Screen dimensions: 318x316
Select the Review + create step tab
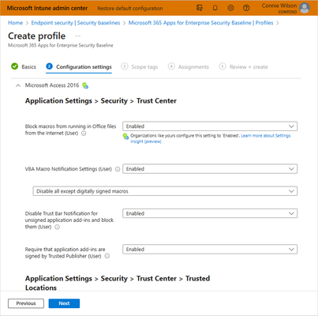243,67
